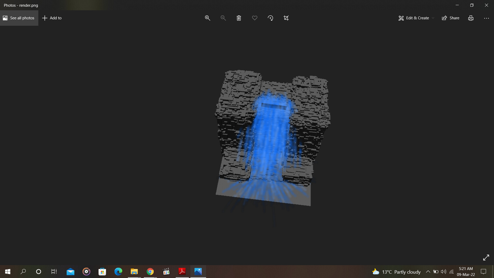Image resolution: width=494 pixels, height=278 pixels.
Task: Zoom in on the image
Action: tap(208, 18)
